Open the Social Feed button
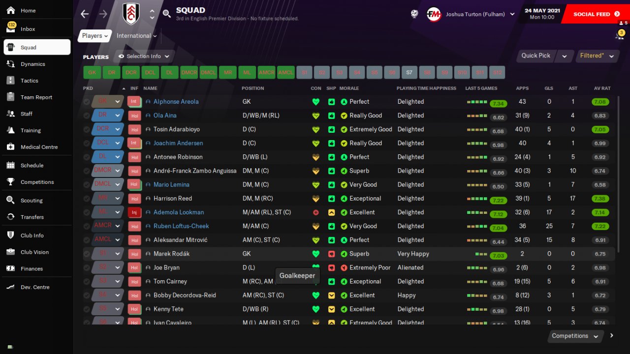Screen dimensions: 630x354 (596, 14)
